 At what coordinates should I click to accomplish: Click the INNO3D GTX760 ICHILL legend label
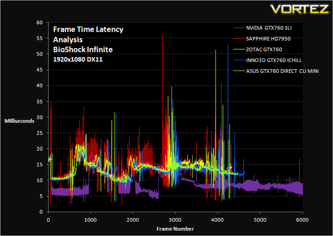click(274, 60)
